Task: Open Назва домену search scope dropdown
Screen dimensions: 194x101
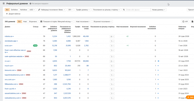Action: (158, 10)
